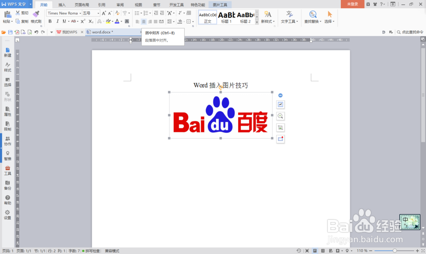The height and width of the screenshot is (254, 426).
Task: Click the 文字工具 icon on the ribbon
Action: point(289,17)
